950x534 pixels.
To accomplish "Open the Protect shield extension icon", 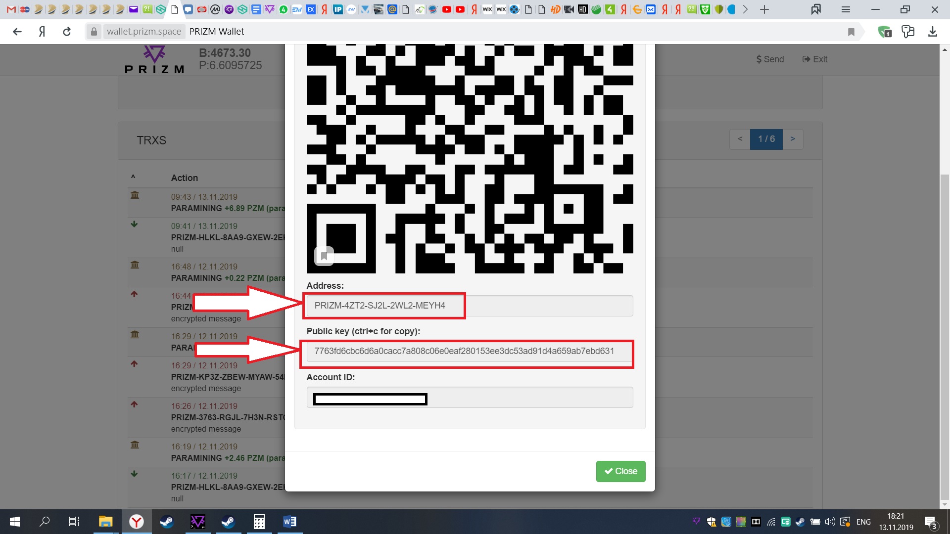I will point(884,32).
